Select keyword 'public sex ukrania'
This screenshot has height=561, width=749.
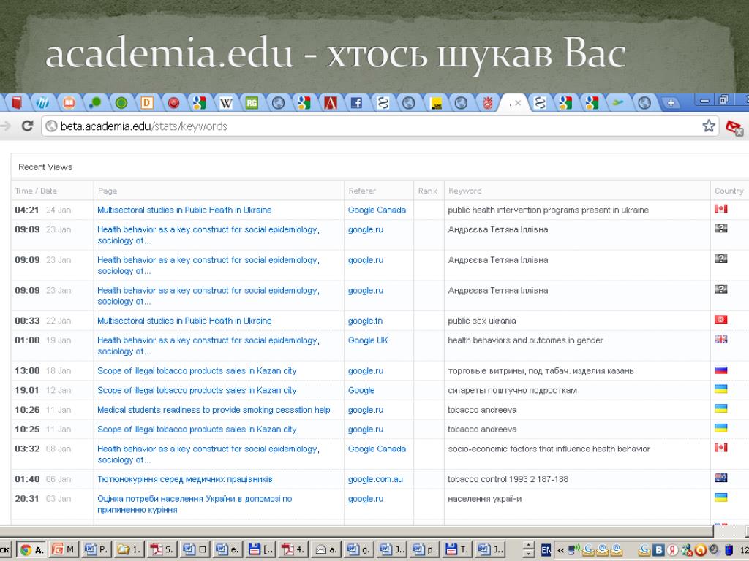click(x=481, y=321)
